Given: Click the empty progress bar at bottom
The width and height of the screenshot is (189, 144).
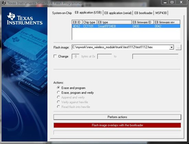Looking at the screenshot, I should 117,133.
